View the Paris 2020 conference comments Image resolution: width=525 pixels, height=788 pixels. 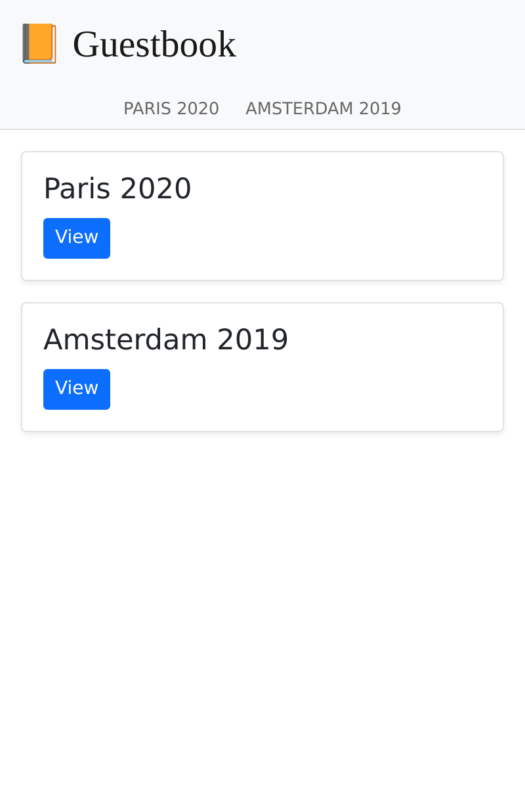coord(77,238)
